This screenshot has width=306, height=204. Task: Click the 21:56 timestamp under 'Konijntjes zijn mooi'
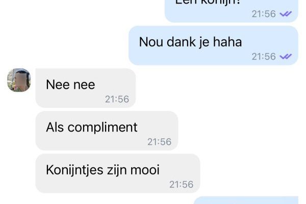(181, 185)
